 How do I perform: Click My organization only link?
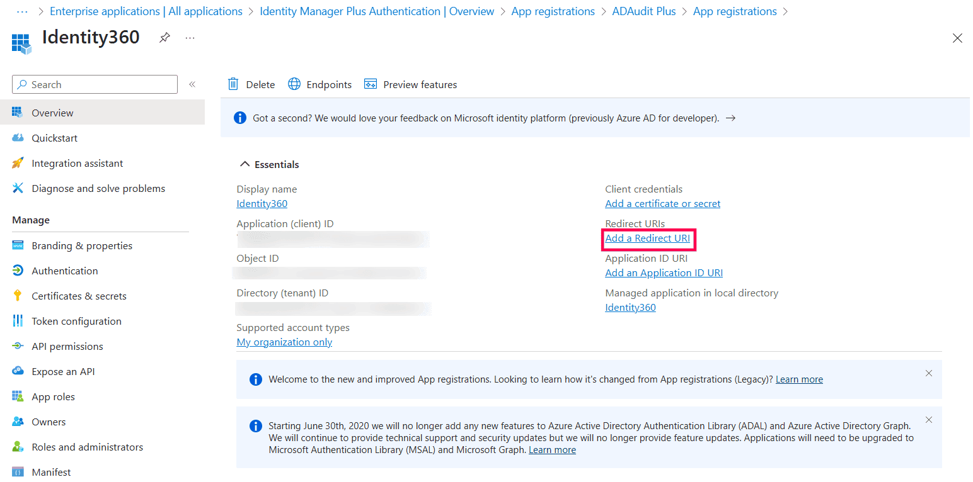[284, 342]
